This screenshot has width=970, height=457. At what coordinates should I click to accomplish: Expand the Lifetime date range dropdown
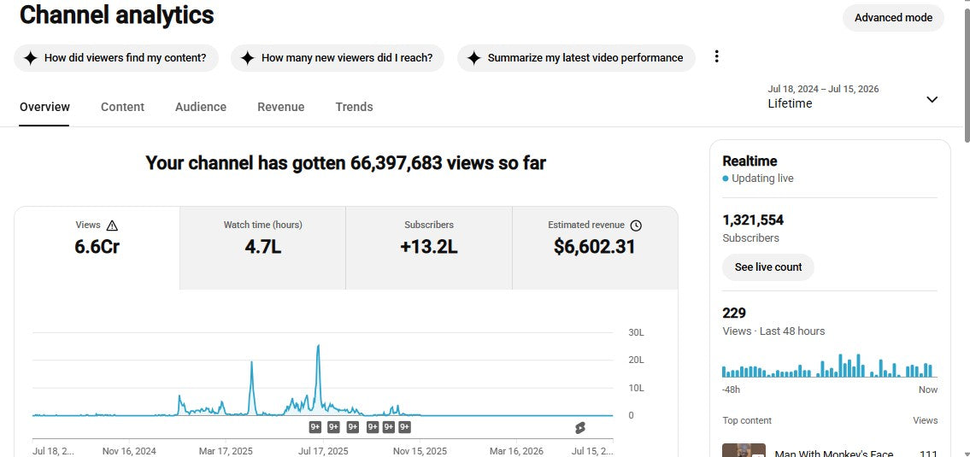coord(932,100)
